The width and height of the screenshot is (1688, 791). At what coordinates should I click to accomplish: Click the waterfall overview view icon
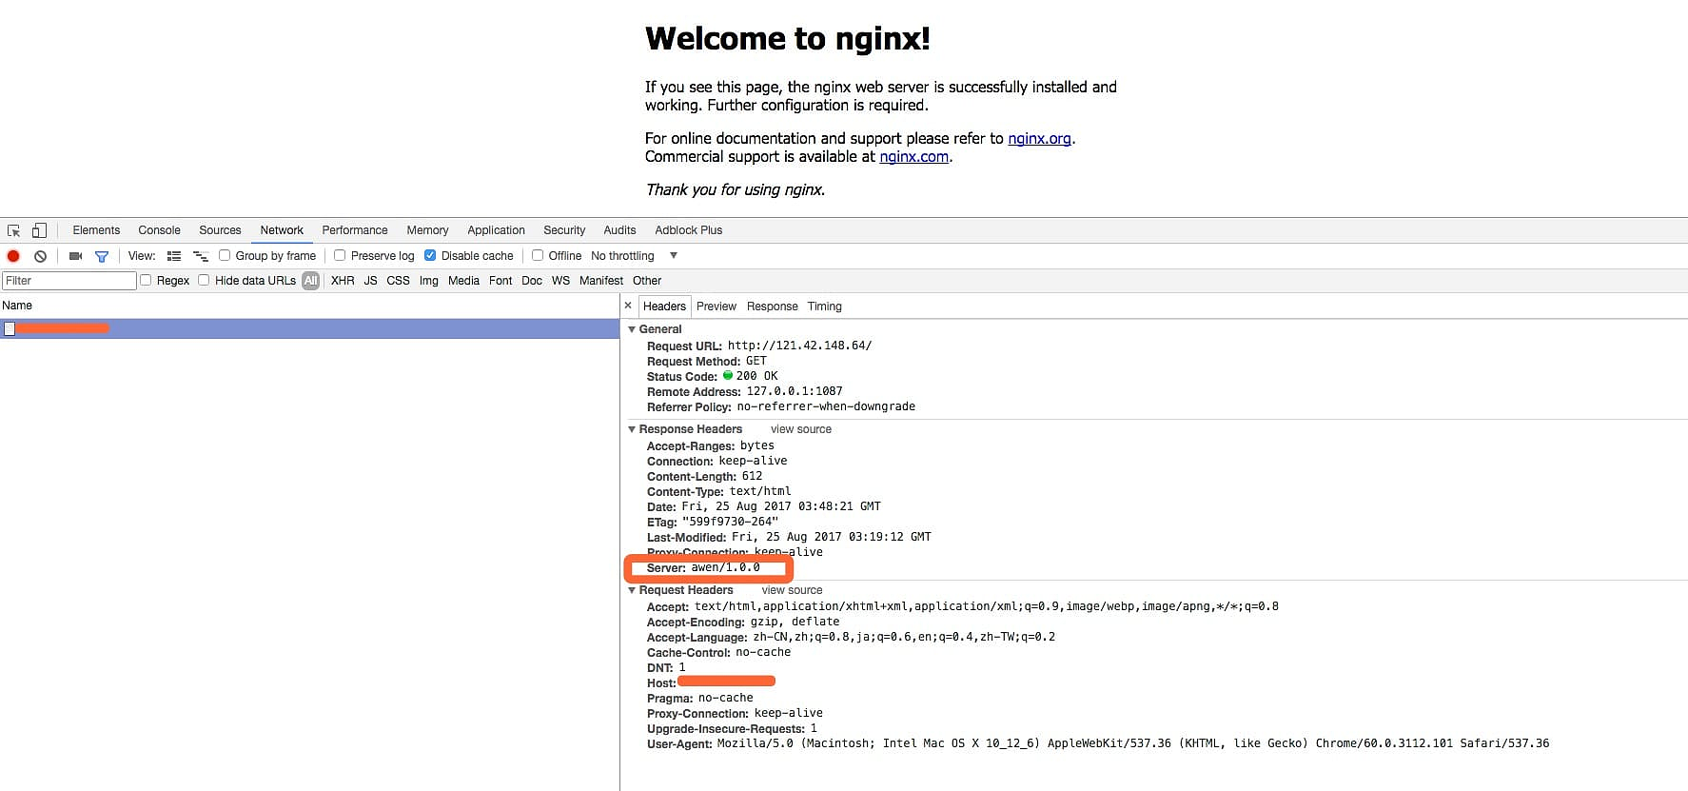click(201, 256)
